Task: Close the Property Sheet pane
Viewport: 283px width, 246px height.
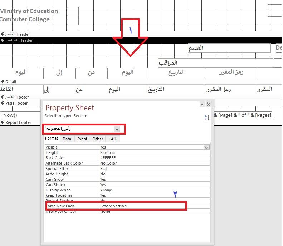Action: (x=209, y=104)
